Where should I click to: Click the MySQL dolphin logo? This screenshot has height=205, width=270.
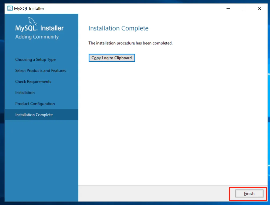[32, 21]
